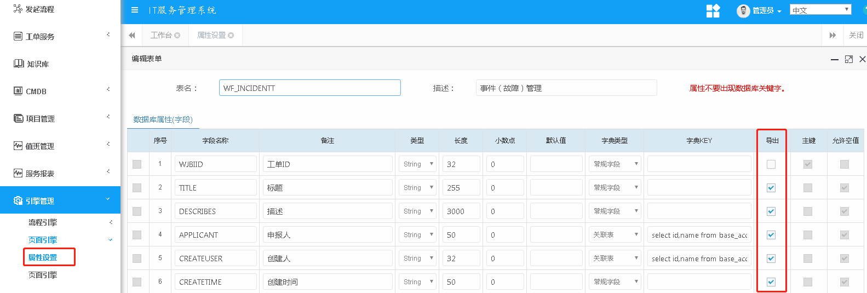Close the 工作台 tab with its x icon
867x293 pixels.
pyautogui.click(x=177, y=36)
